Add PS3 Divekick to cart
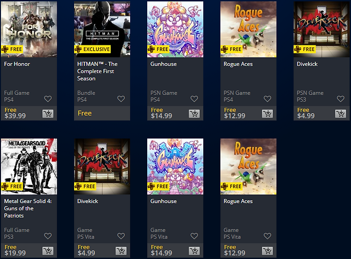Image resolution: width=351 pixels, height=259 pixels. click(341, 114)
